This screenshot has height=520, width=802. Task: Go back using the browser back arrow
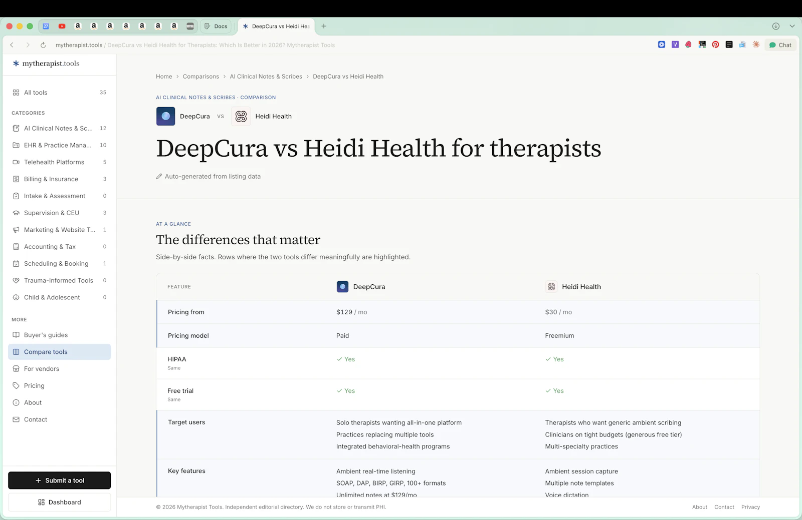tap(12, 45)
